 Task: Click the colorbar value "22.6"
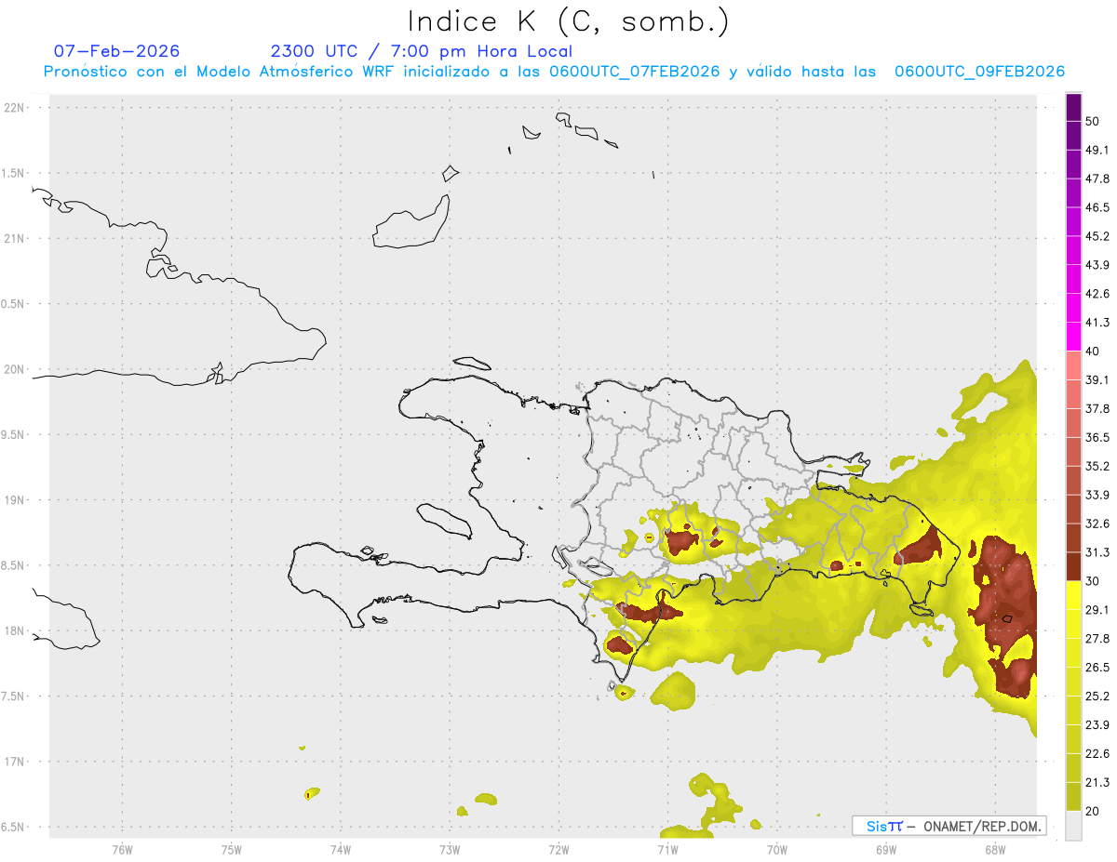[1097, 755]
